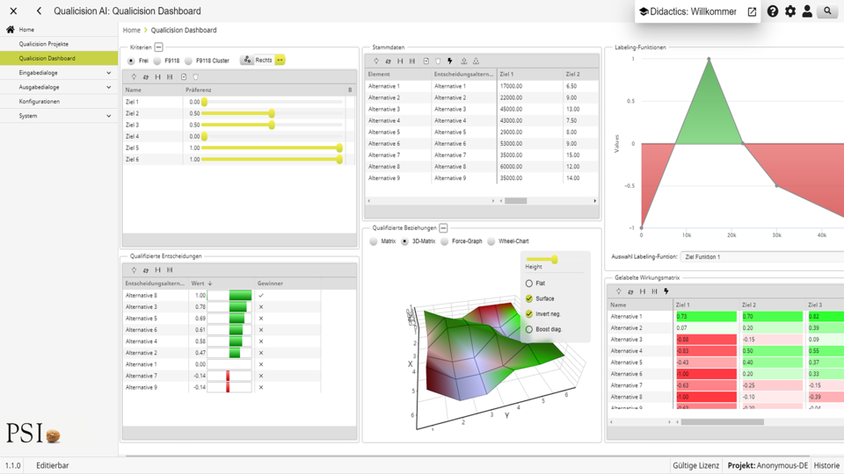Click the Gelabelte Wirkungsmatrix horizontal scrollbar
The height and width of the screenshot is (474, 844).
(723, 422)
